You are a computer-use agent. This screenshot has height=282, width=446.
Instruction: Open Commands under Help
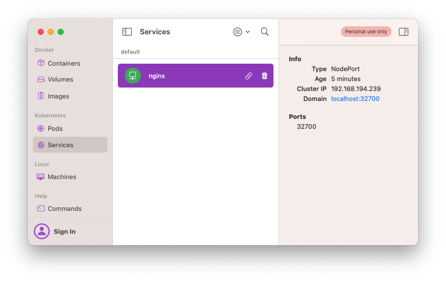[x=70, y=208]
